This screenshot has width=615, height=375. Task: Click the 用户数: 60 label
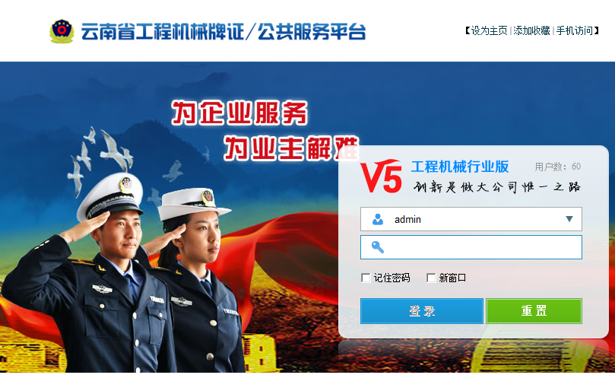(557, 167)
